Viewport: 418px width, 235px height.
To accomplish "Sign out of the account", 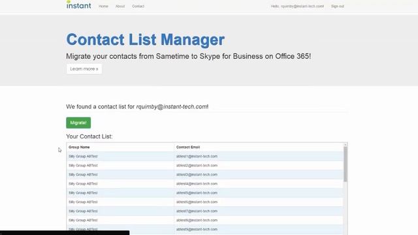I will (338, 6).
